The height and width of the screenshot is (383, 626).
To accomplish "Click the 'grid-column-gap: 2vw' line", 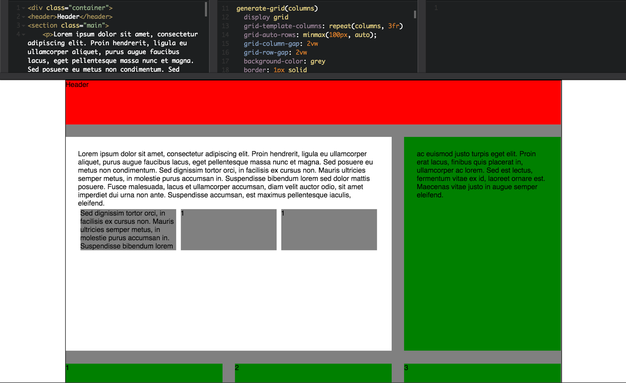I will pyautogui.click(x=281, y=43).
